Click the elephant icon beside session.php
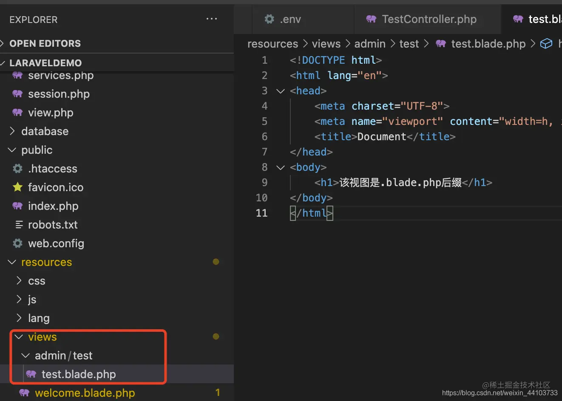 coord(17,94)
